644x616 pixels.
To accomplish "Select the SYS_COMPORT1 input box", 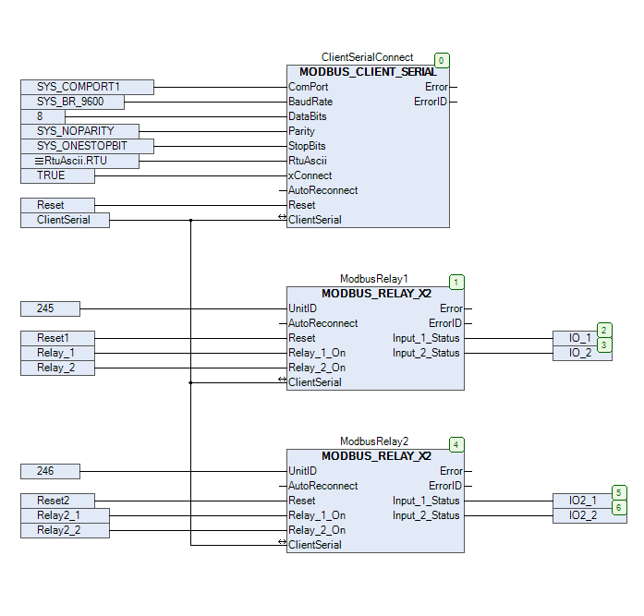I will (x=87, y=87).
